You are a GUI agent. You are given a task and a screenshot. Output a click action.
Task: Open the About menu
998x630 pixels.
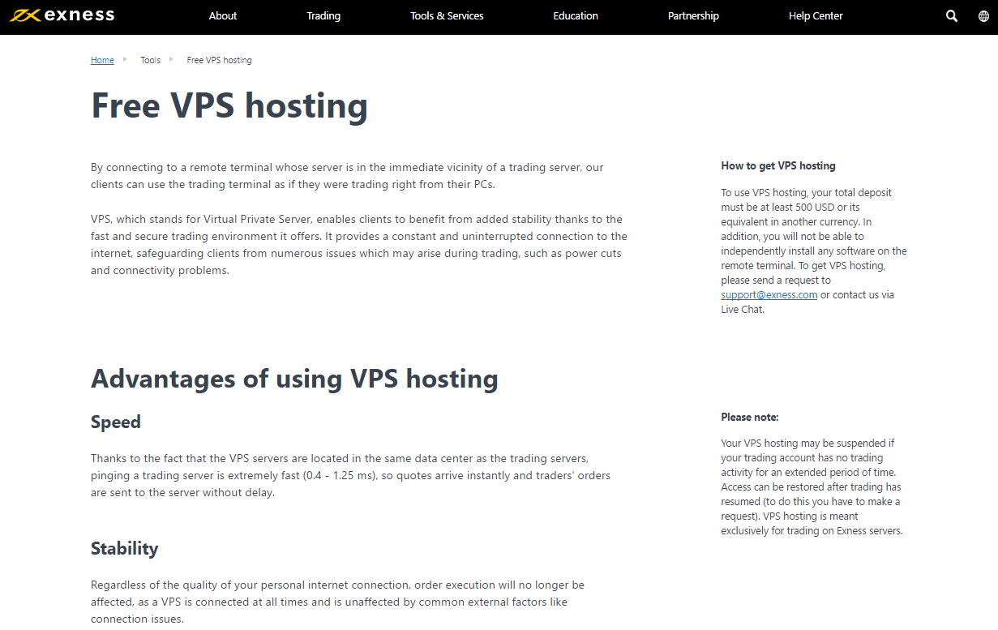[222, 15]
